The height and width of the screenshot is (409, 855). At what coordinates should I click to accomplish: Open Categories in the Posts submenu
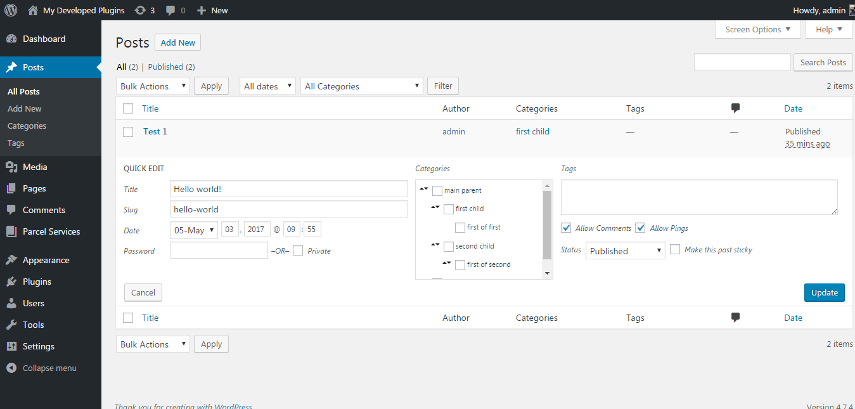click(x=27, y=126)
